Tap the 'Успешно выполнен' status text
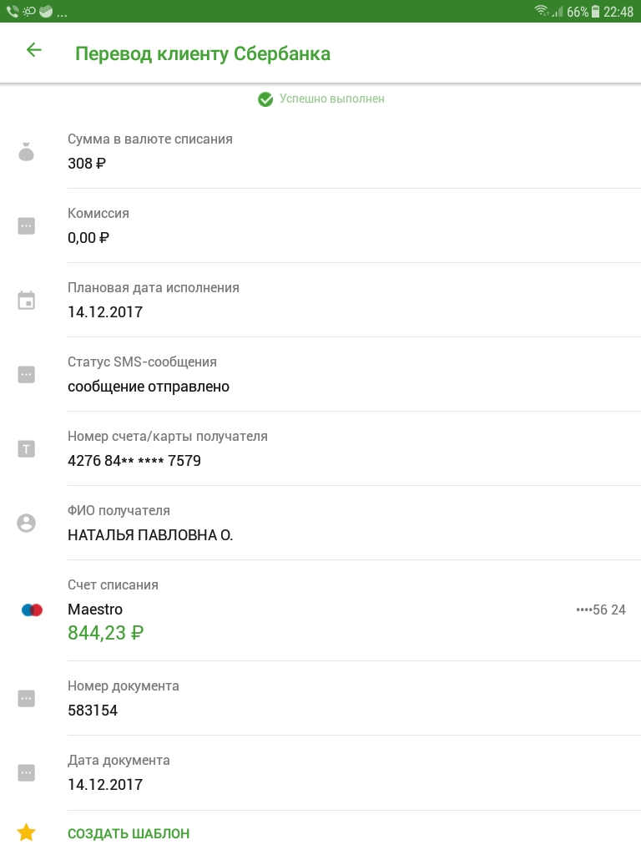This screenshot has width=641, height=855. [331, 99]
